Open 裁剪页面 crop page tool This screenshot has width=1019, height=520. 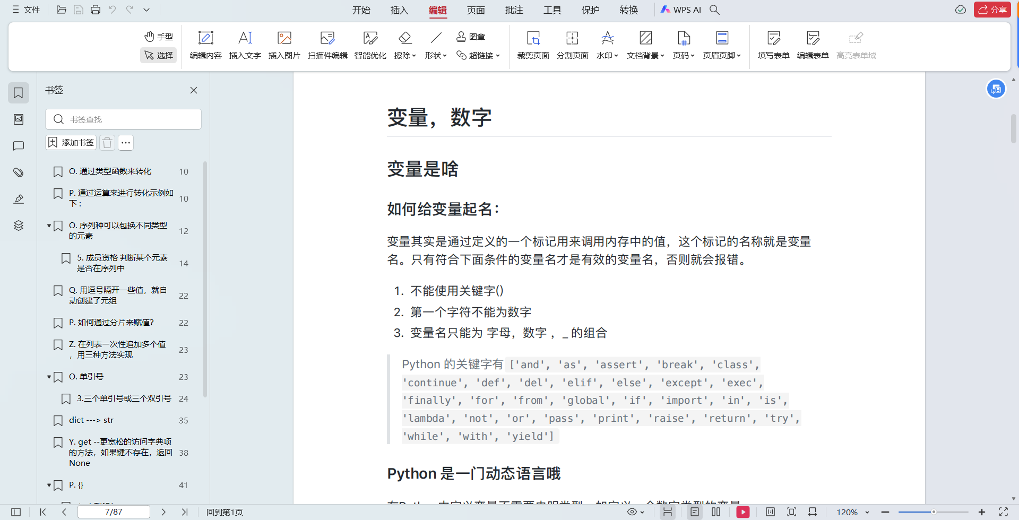533,45
